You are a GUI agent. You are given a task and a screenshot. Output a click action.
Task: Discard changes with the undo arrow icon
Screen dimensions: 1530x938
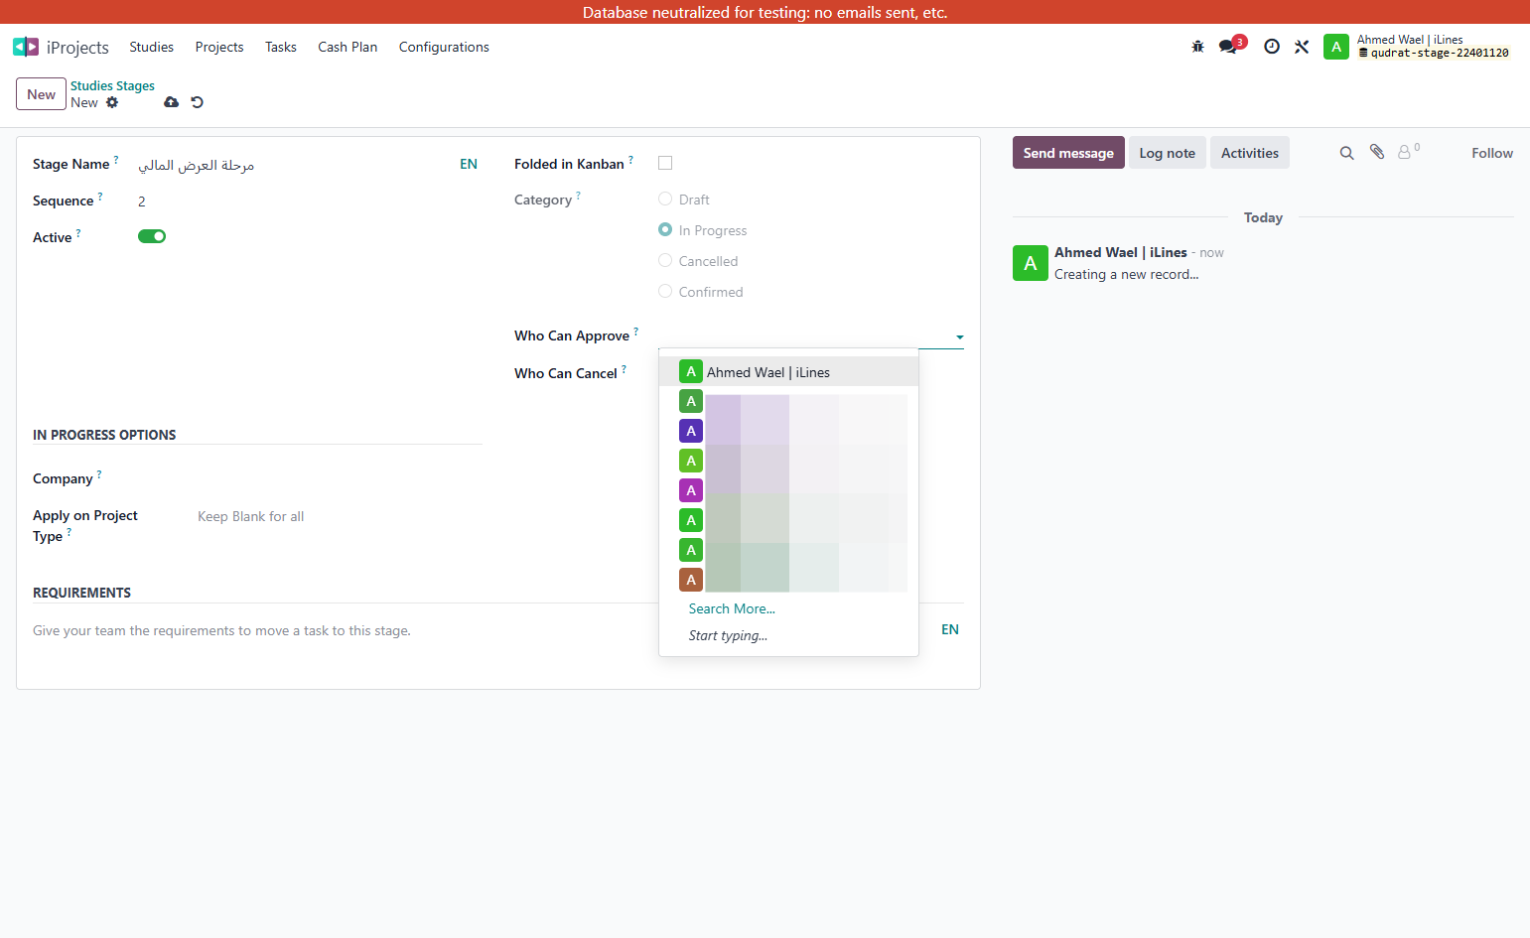198,102
